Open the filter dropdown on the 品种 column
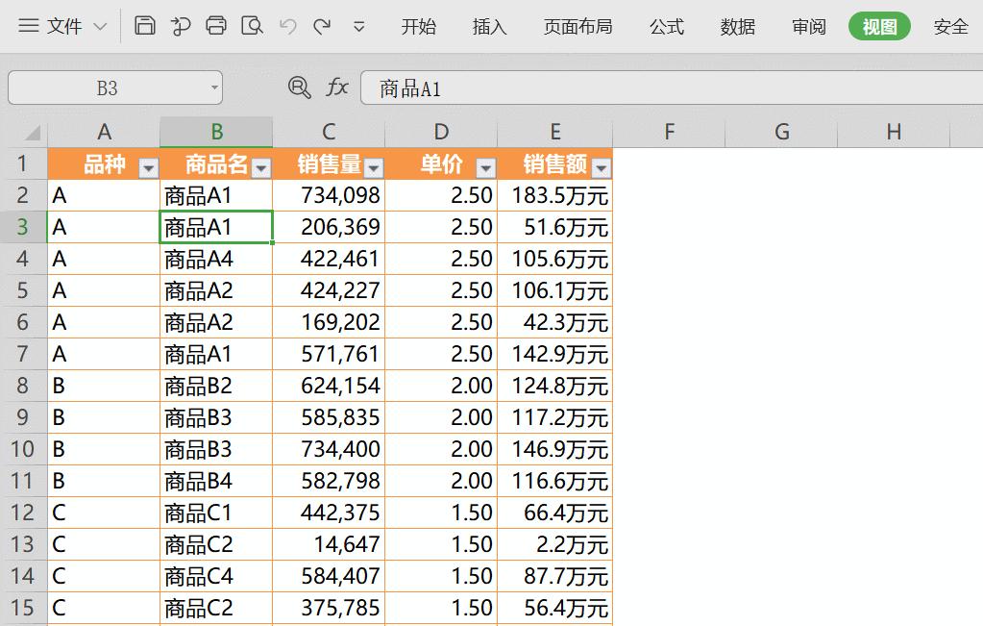Viewport: 983px width, 626px height. pyautogui.click(x=149, y=165)
